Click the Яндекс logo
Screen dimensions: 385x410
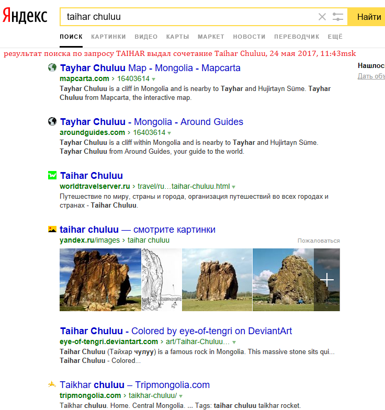(x=25, y=16)
